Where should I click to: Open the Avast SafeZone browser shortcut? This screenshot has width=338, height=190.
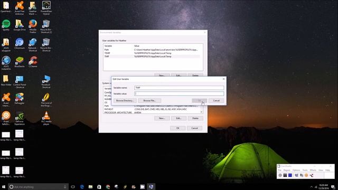6,118
